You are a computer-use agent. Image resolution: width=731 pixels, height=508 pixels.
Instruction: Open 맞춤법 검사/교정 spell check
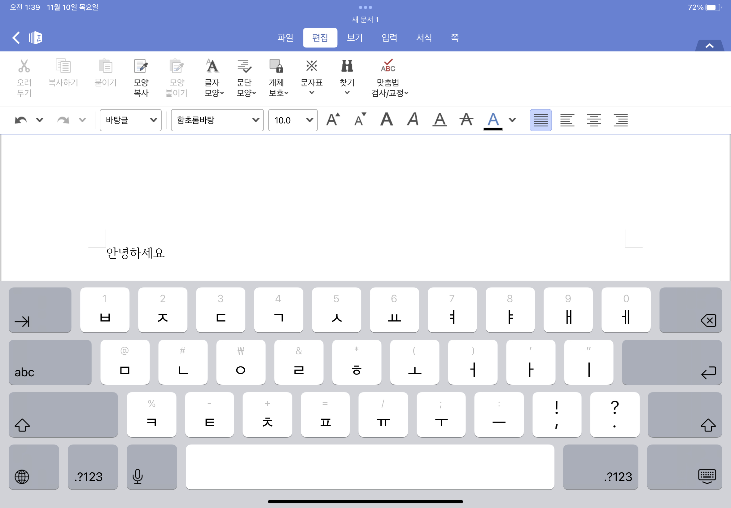coord(388,66)
